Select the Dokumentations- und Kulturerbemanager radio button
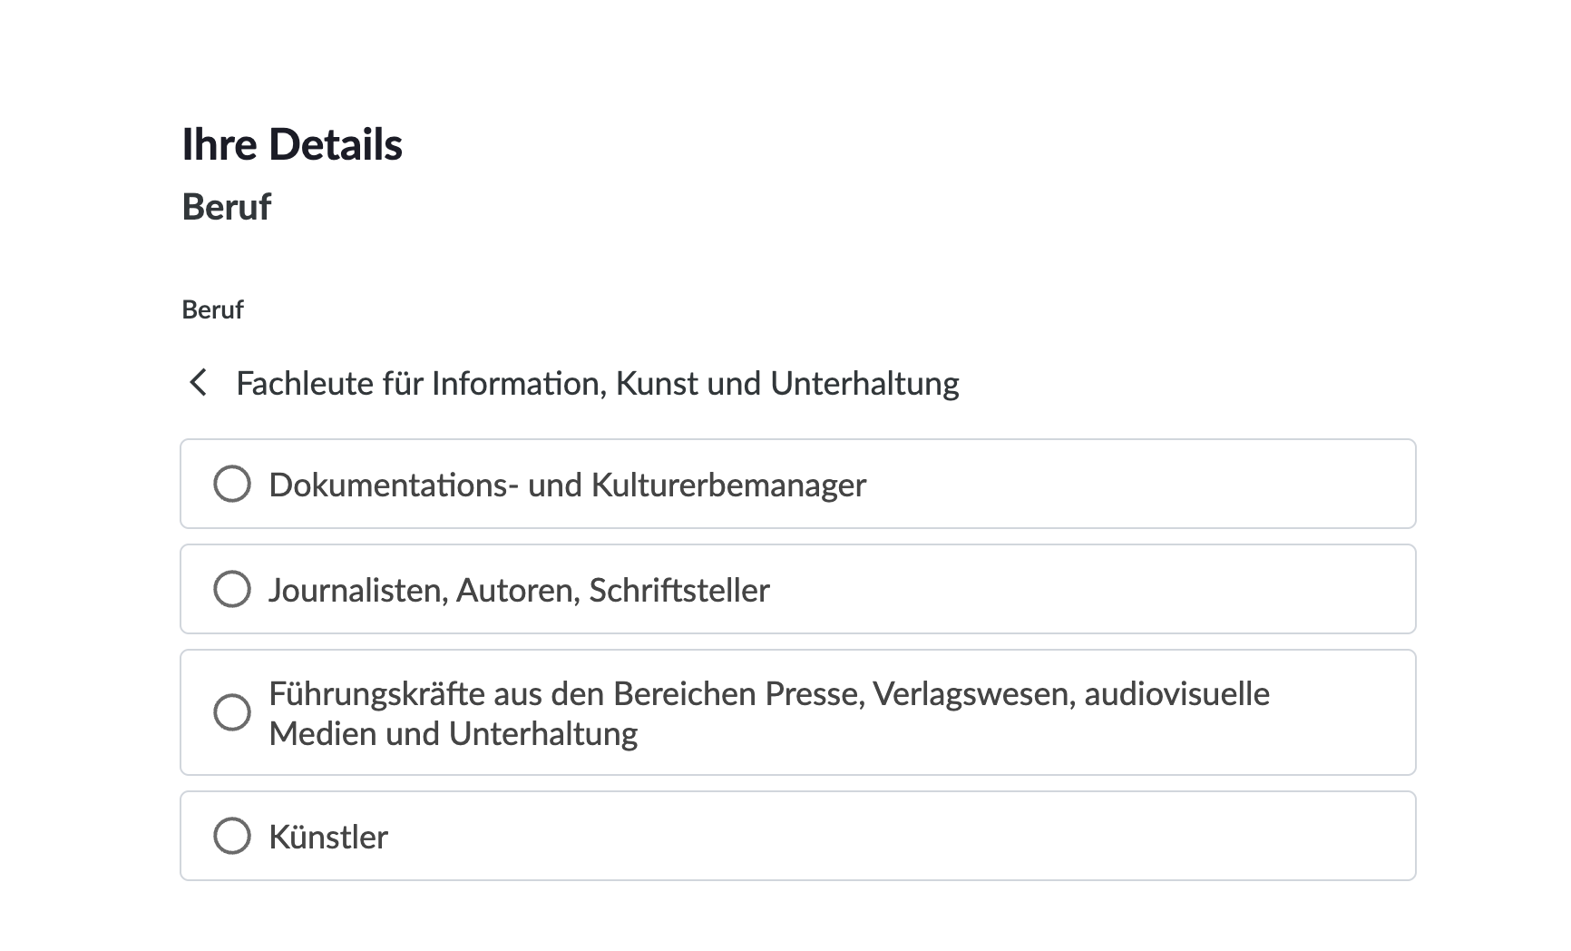The image size is (1571, 951). [x=232, y=484]
